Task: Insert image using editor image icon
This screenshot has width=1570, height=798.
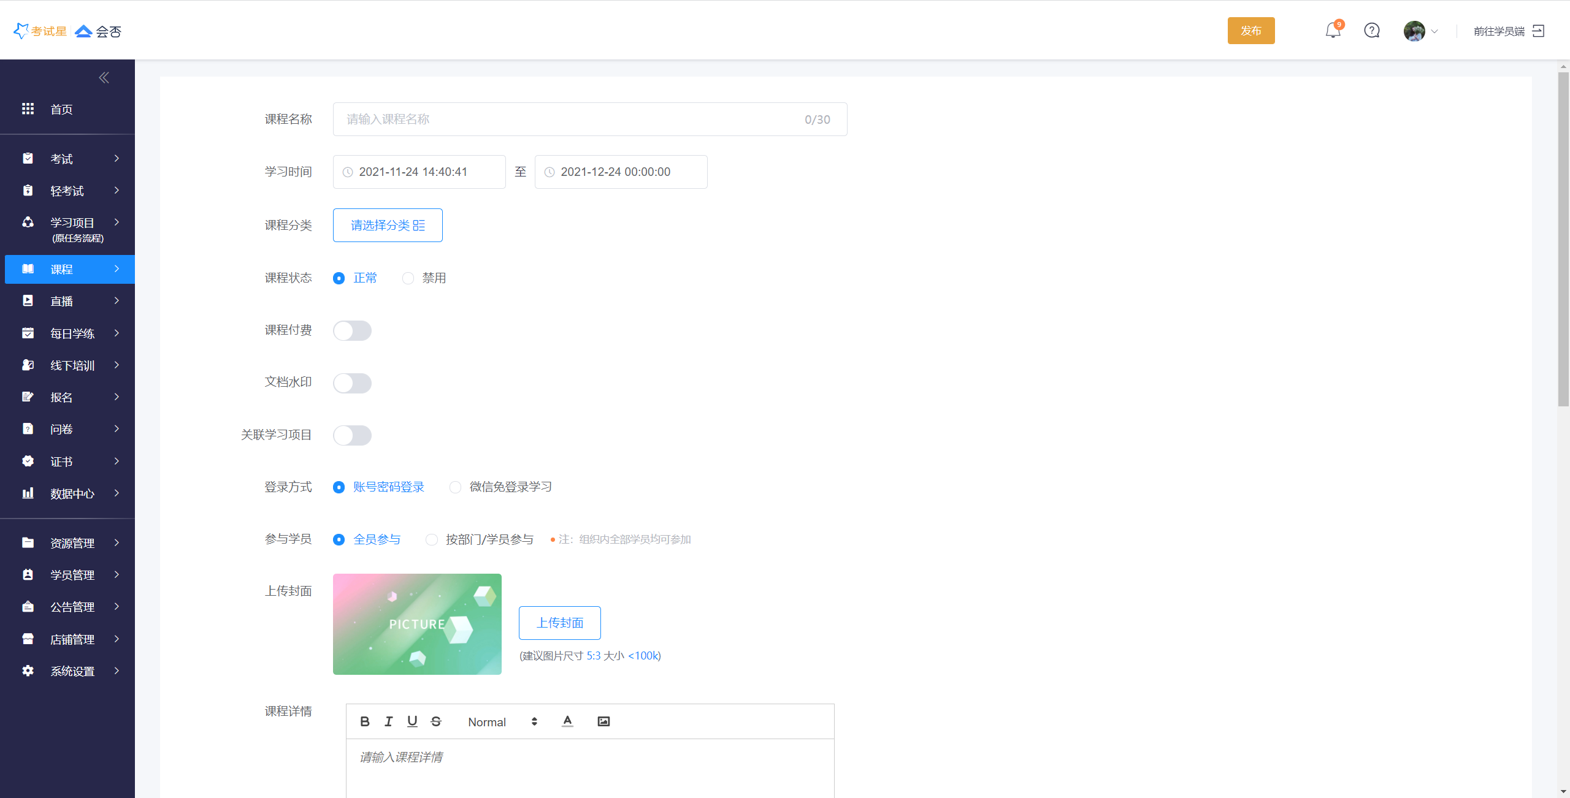Action: click(x=603, y=721)
